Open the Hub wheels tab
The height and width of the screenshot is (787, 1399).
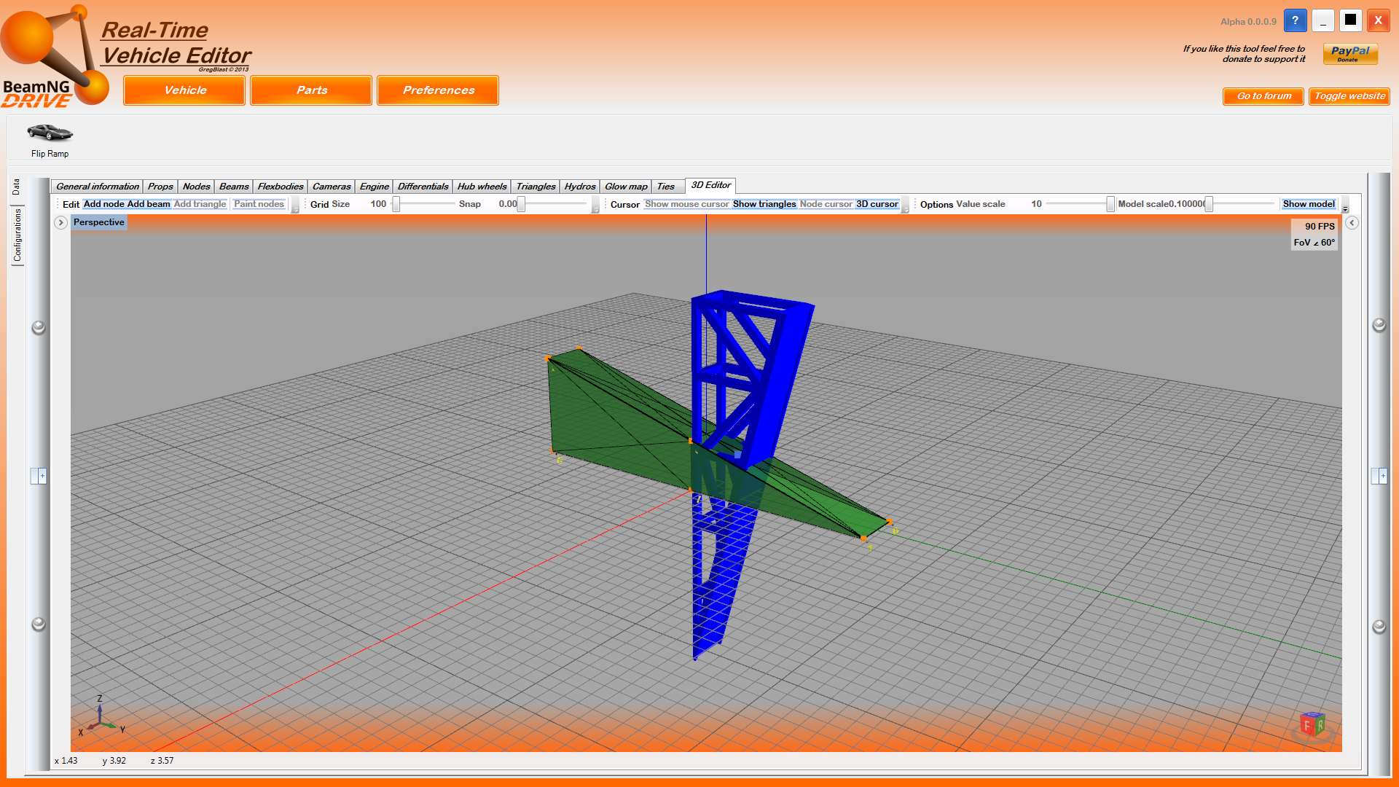482,187
